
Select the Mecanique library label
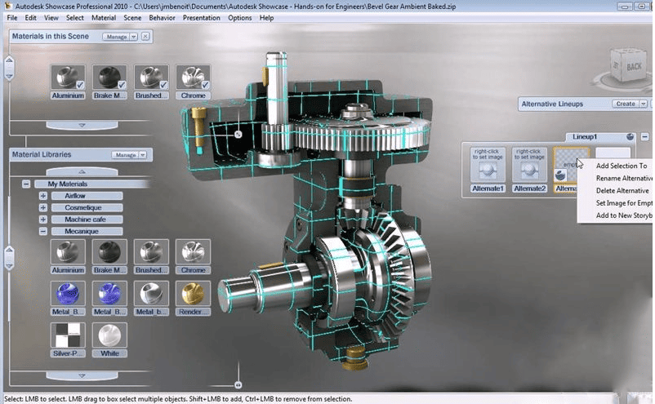pyautogui.click(x=87, y=231)
